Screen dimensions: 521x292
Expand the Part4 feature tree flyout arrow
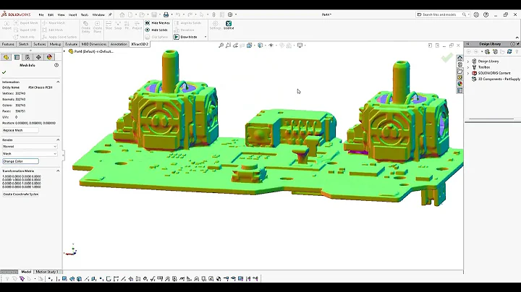65,51
